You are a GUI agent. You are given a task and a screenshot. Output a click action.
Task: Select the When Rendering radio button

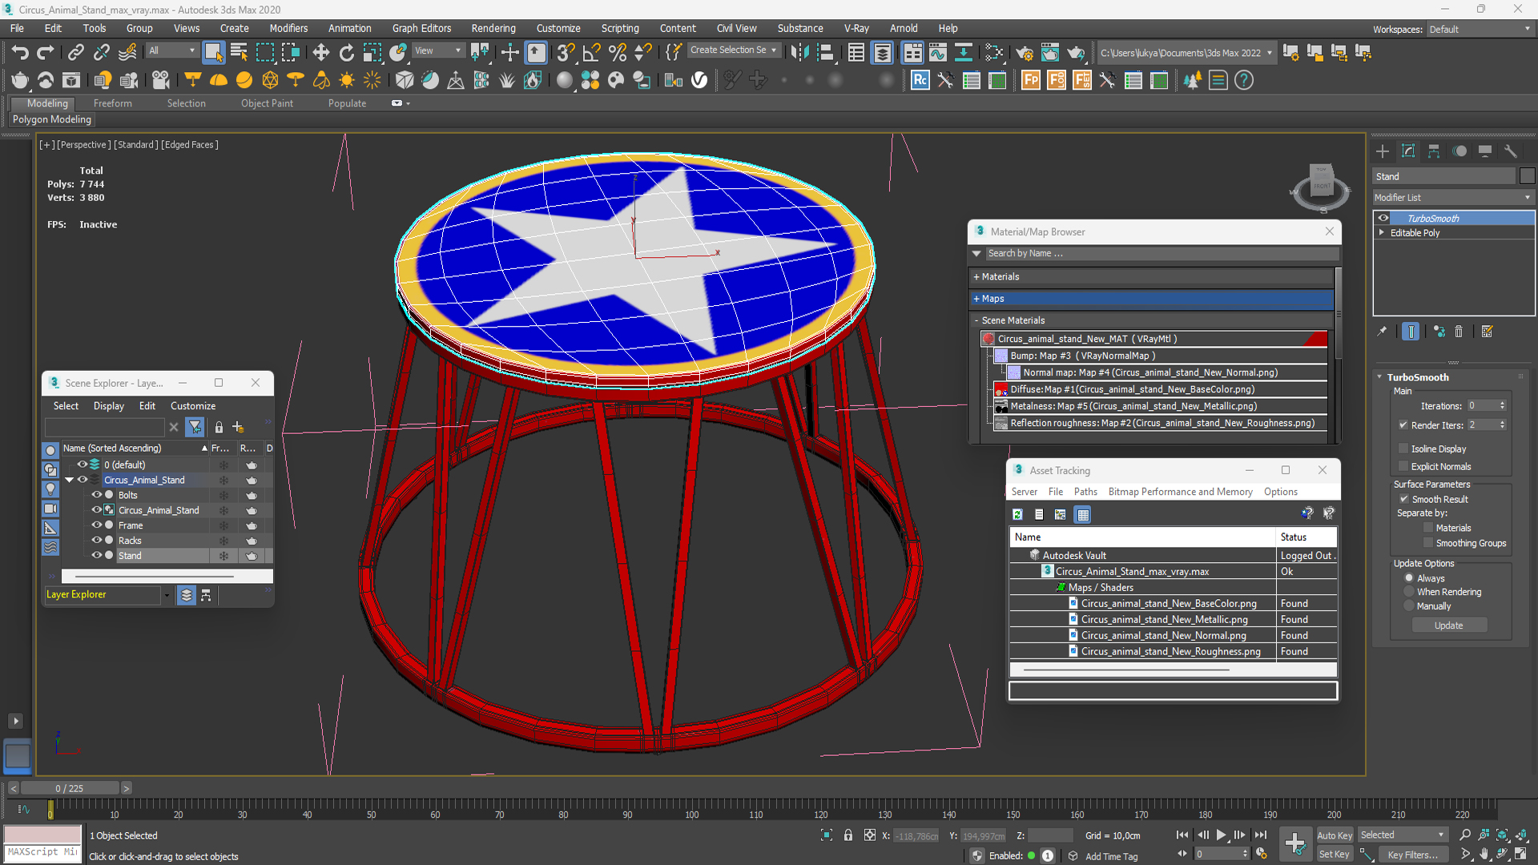pos(1409,592)
